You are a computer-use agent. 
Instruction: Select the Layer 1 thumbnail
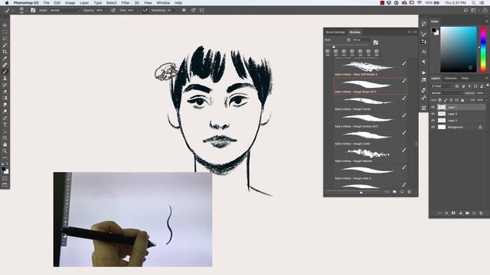click(442, 107)
